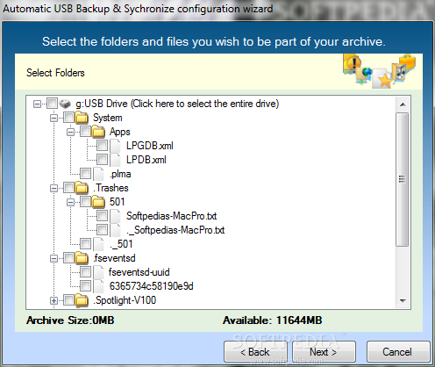The width and height of the screenshot is (435, 367).
Task: Check the fseventsd-uuid checkbox
Action: point(85,272)
